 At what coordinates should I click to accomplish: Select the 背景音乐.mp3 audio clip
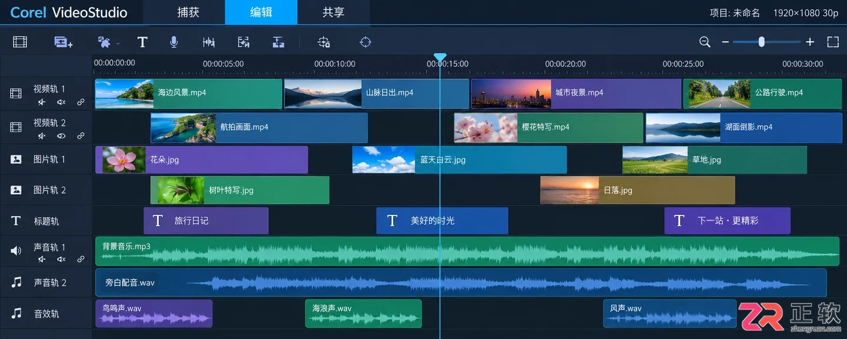[x=468, y=251]
